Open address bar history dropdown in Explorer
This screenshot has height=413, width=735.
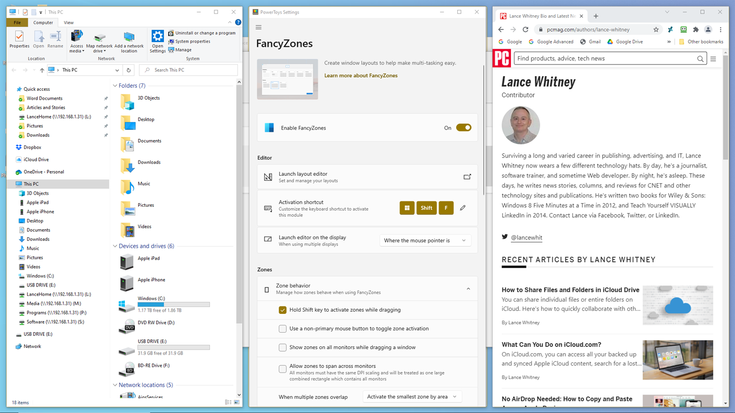point(117,70)
